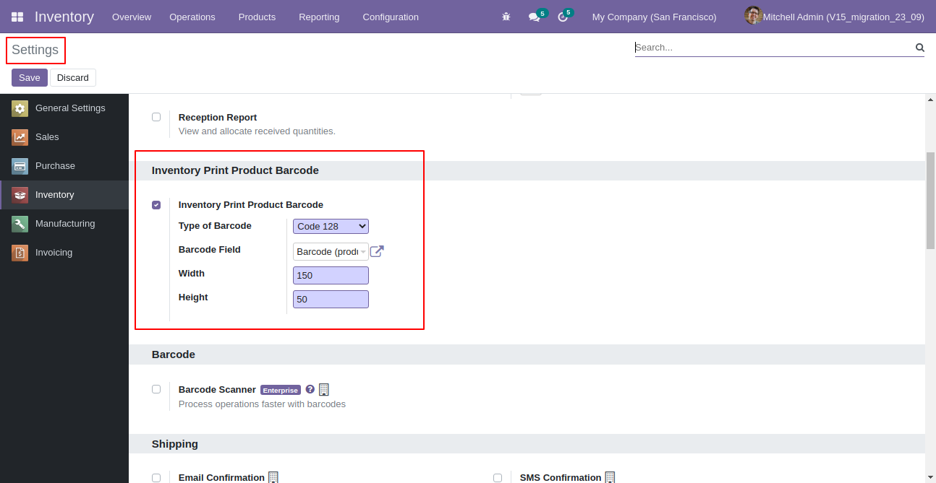This screenshot has height=483, width=936.
Task: Open company switcher My Company (San Francisco)
Action: [654, 17]
